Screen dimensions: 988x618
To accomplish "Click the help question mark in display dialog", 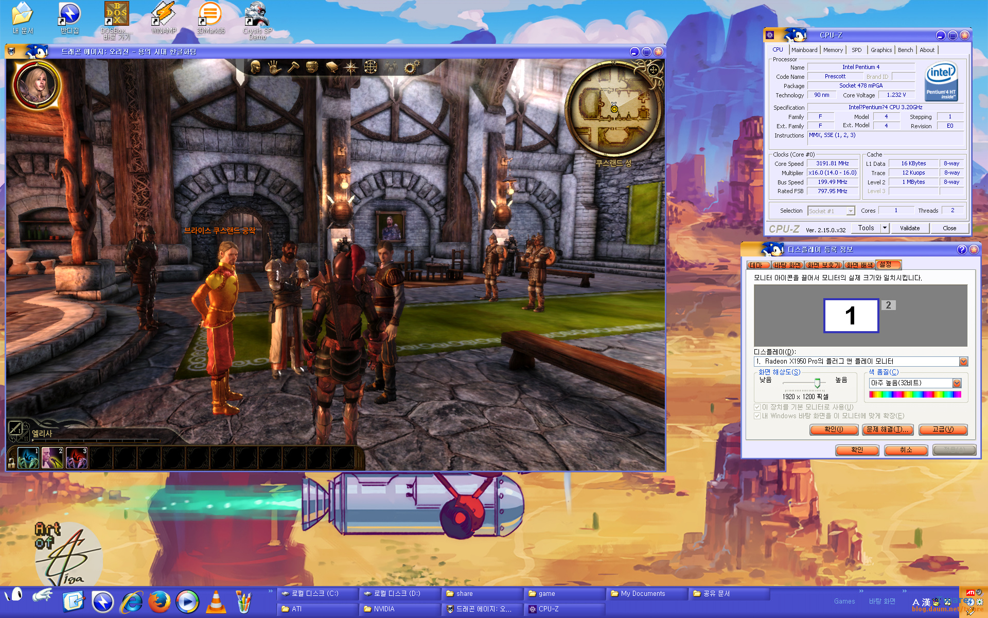I will [x=962, y=249].
